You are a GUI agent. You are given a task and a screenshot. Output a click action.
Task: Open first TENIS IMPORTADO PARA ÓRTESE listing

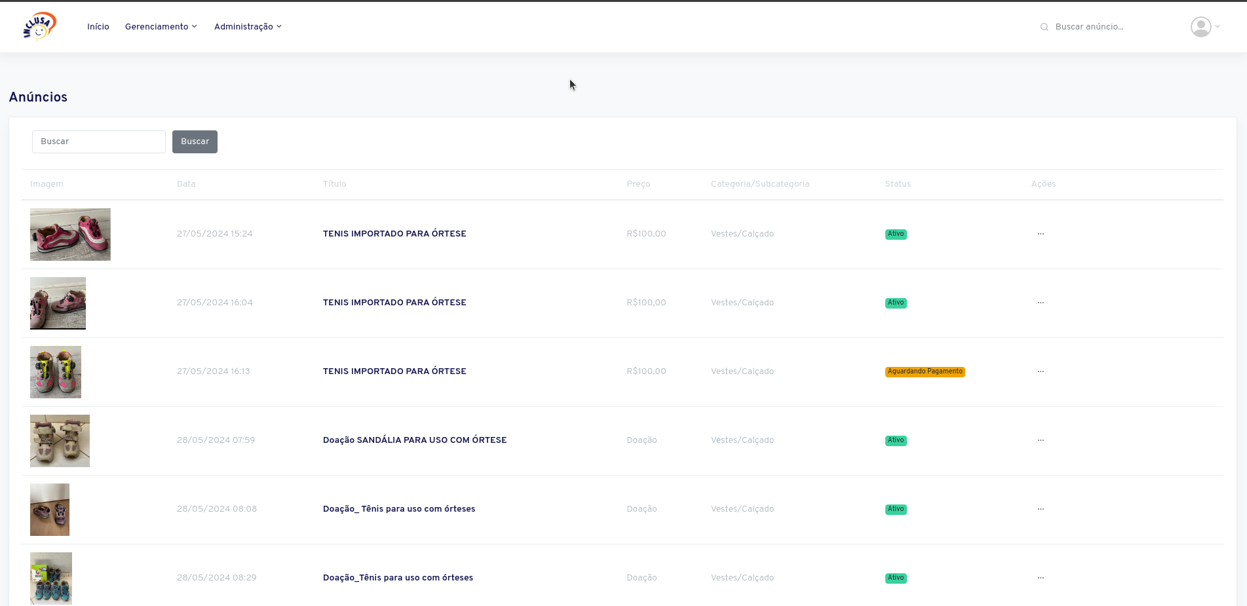point(394,234)
